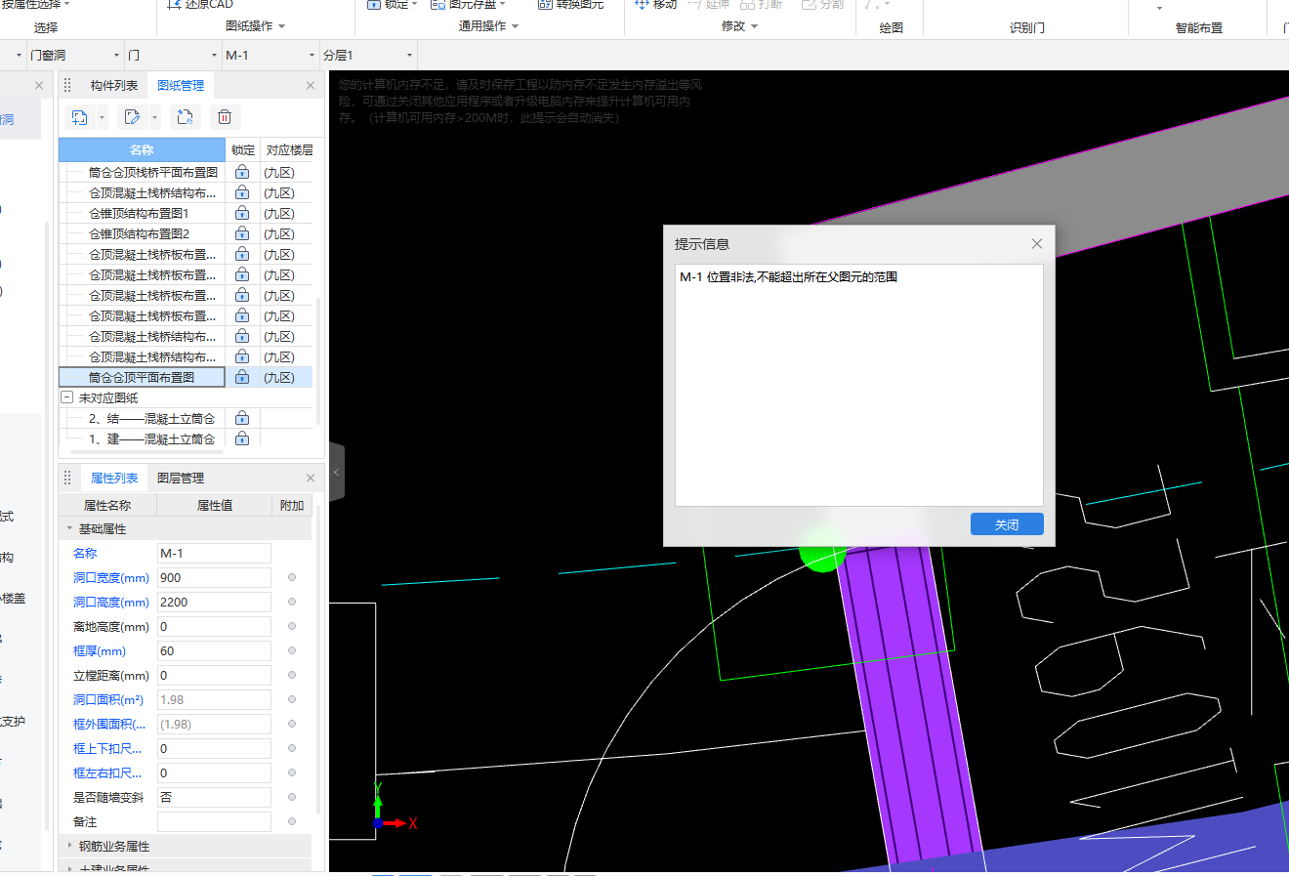This screenshot has width=1289, height=876.
Task: Toggle the 附加 circle for 备注
Action: tap(292, 822)
